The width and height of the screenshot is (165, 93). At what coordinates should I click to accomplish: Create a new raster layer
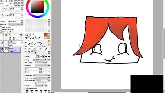3,35
